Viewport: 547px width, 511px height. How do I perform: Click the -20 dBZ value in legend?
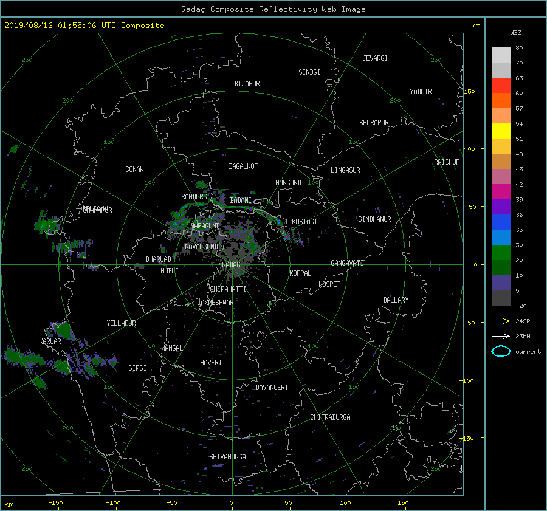click(x=521, y=306)
